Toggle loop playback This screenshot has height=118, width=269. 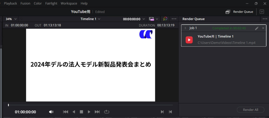[106, 112]
